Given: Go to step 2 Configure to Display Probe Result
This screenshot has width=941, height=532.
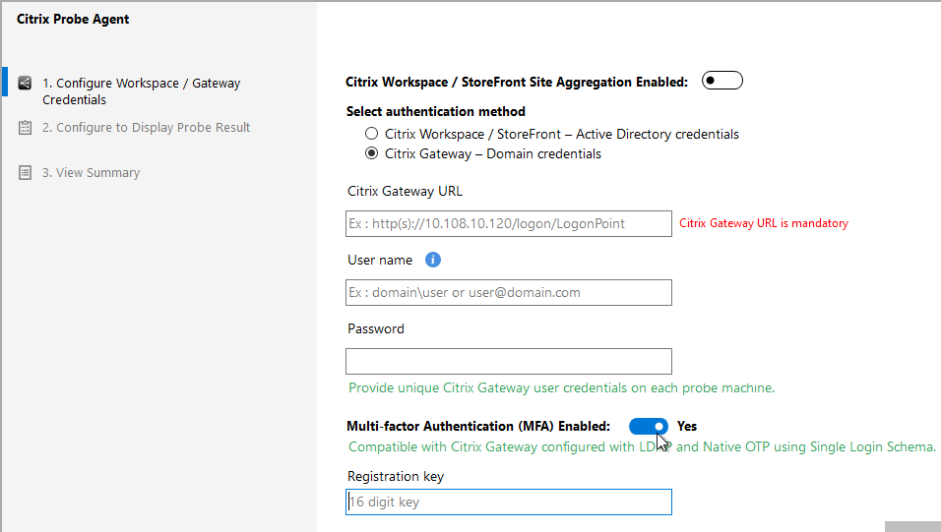Looking at the screenshot, I should (x=146, y=127).
